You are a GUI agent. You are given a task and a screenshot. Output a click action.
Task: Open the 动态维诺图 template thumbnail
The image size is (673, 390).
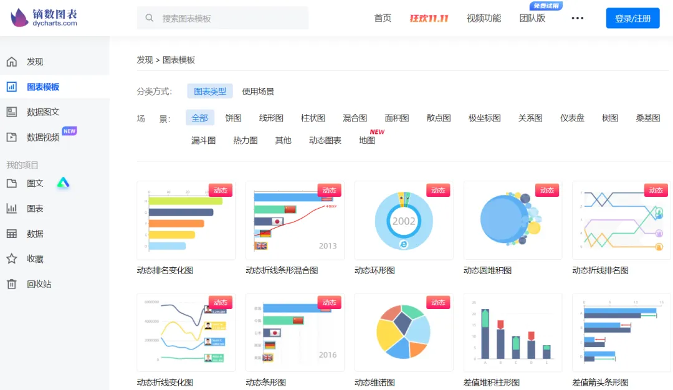tap(404, 332)
